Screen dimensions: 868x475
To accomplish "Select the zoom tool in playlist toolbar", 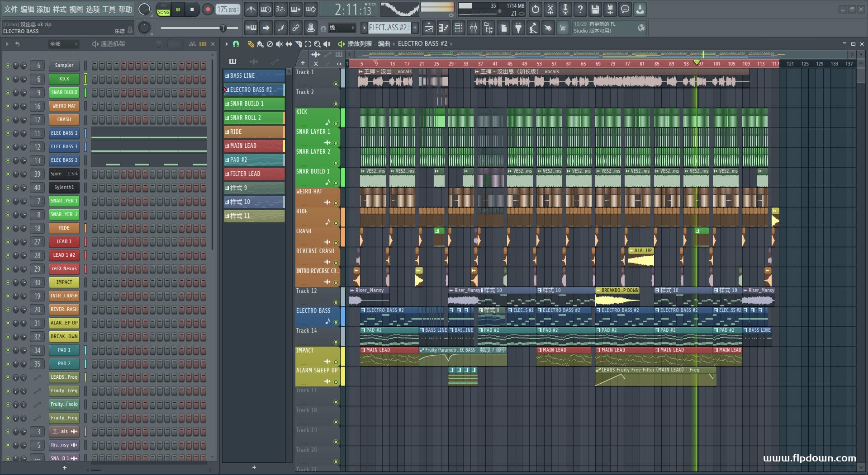I will (x=317, y=44).
